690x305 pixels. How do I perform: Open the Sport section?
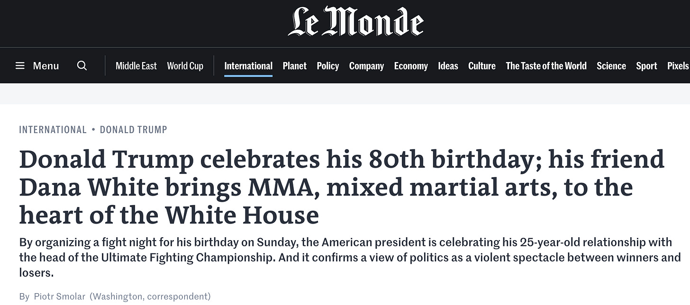pyautogui.click(x=646, y=66)
